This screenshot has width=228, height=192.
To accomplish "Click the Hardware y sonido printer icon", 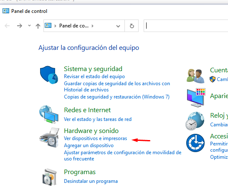I will click(x=49, y=138).
